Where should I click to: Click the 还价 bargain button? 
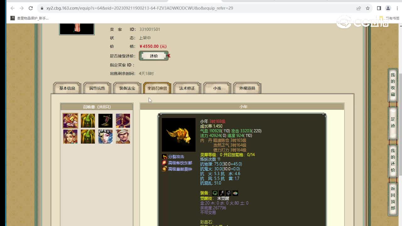tap(154, 56)
